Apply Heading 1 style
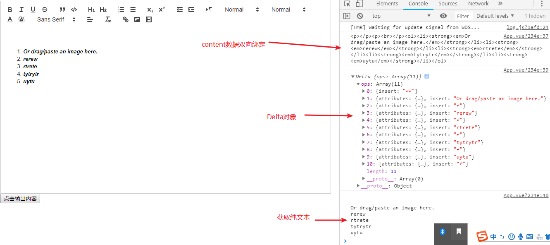 [92, 10]
